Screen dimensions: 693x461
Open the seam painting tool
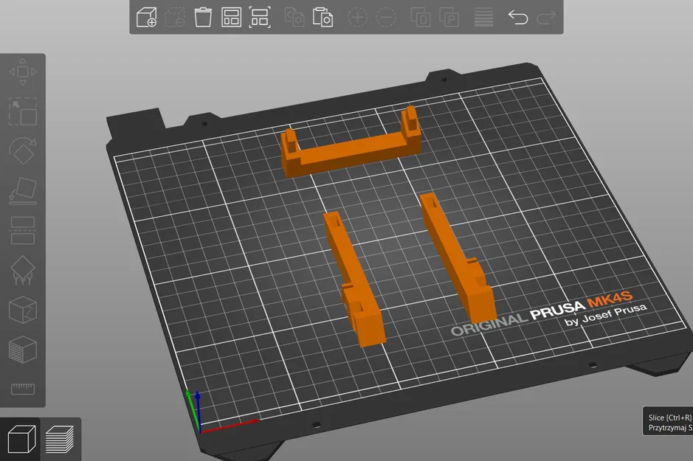24,310
